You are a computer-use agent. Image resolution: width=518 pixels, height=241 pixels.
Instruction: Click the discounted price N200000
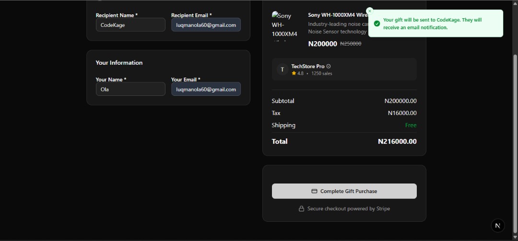point(322,44)
